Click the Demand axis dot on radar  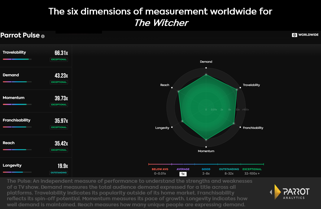pyautogui.click(x=206, y=68)
